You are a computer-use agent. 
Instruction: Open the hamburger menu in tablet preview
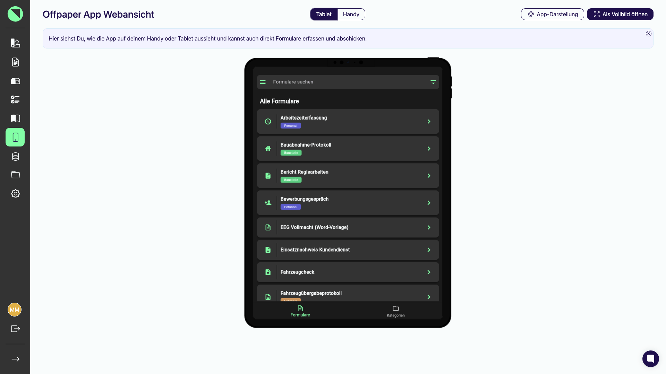point(263,82)
